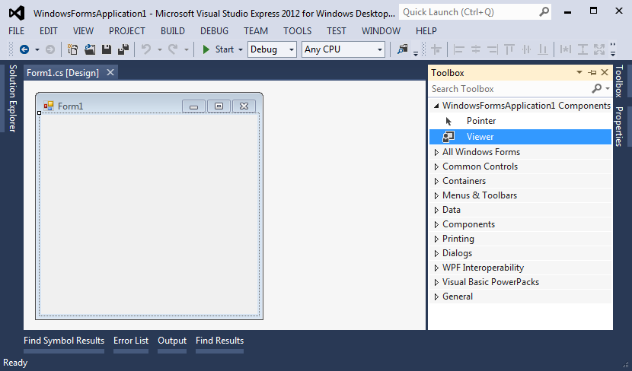Click the Save All toolbar icon
The width and height of the screenshot is (632, 371).
pyautogui.click(x=122, y=49)
